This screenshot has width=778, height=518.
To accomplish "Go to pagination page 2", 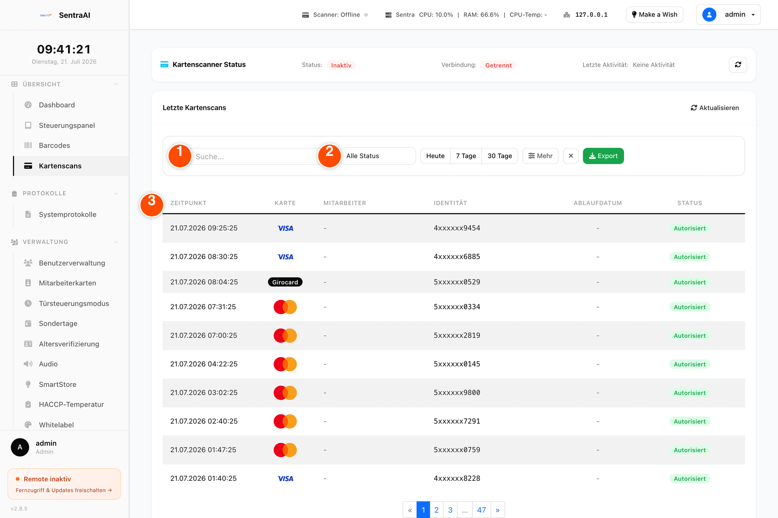I will pyautogui.click(x=436, y=510).
